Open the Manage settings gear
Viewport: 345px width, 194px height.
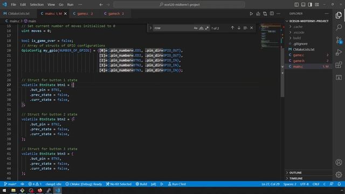[x=339, y=175]
